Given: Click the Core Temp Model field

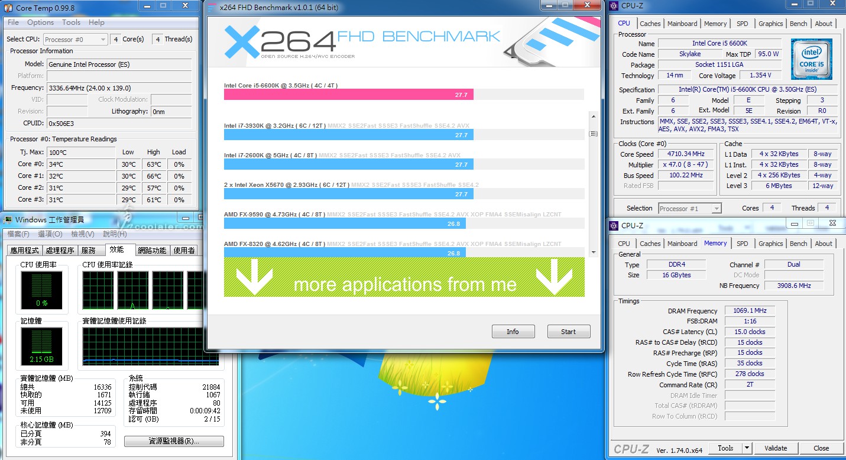Looking at the screenshot, I should click(119, 64).
